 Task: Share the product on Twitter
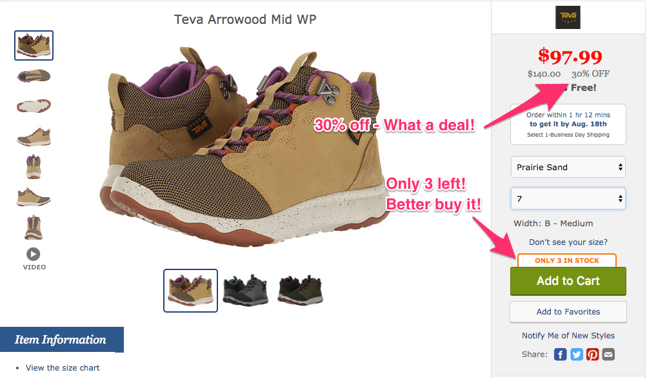(x=577, y=355)
